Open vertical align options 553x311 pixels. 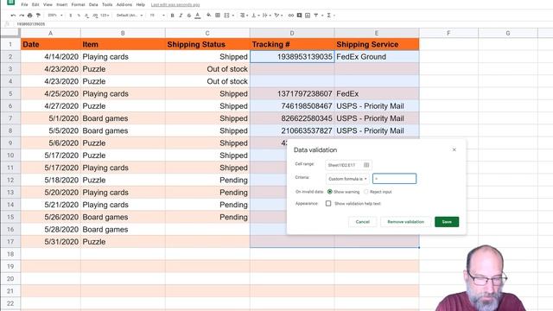tap(255, 16)
